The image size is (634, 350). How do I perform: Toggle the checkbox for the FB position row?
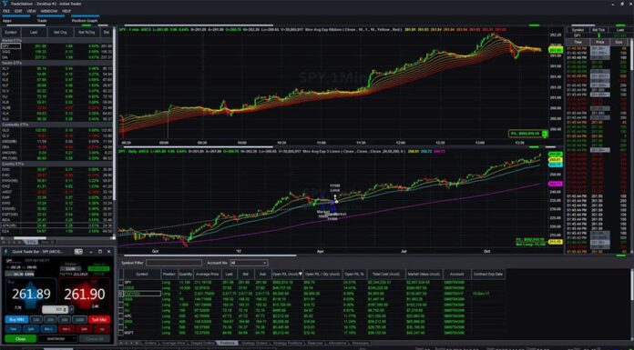121,305
